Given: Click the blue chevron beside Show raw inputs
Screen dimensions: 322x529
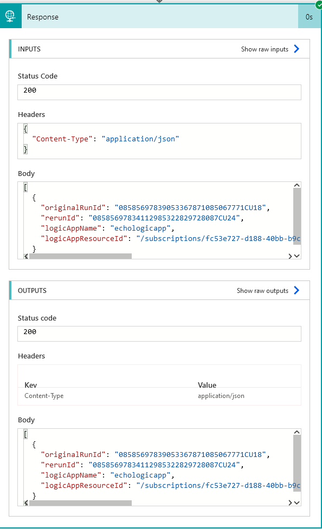Looking at the screenshot, I should pyautogui.click(x=296, y=49).
